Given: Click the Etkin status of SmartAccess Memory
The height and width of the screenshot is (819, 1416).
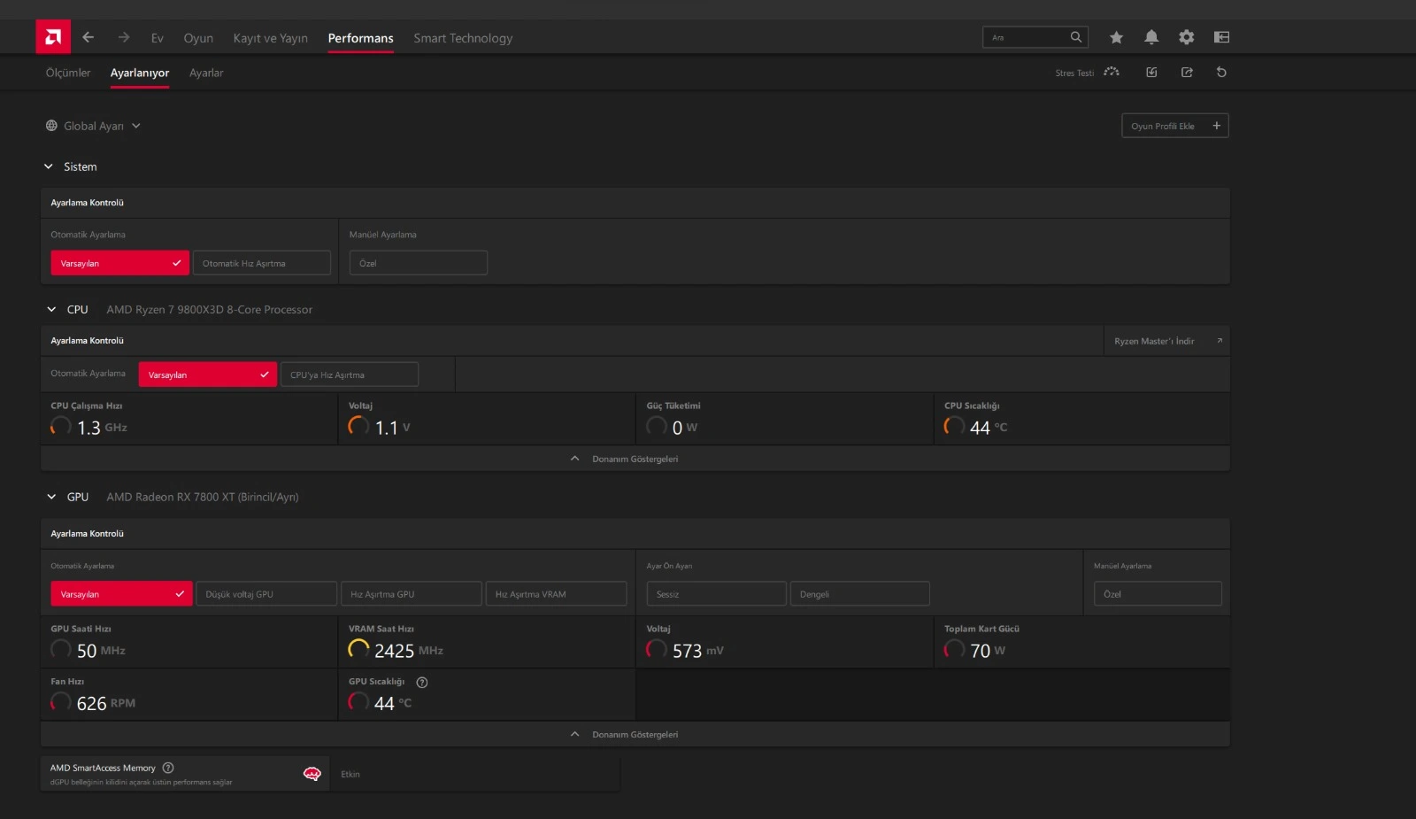Looking at the screenshot, I should pos(350,775).
